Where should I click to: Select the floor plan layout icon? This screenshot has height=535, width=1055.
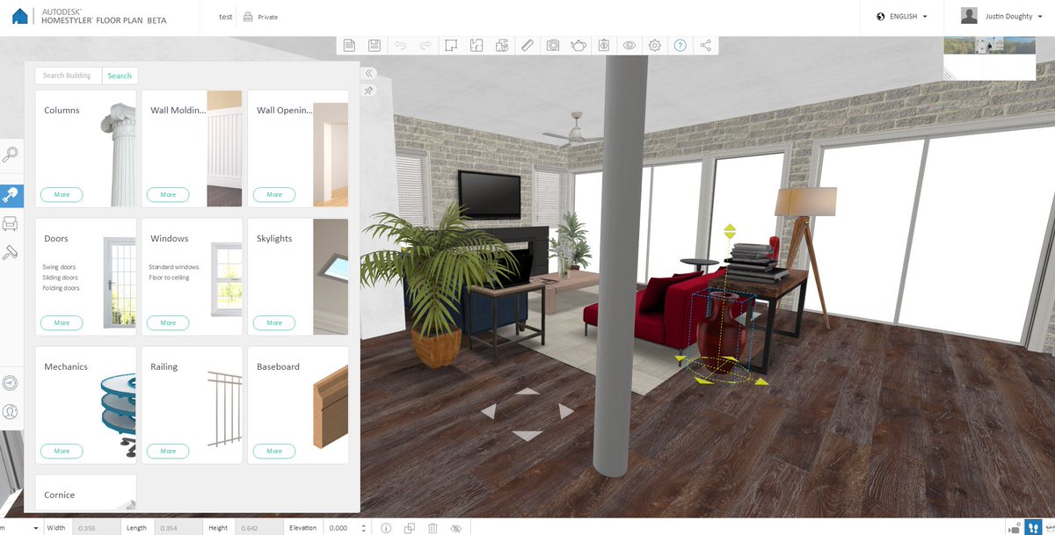coord(477,45)
